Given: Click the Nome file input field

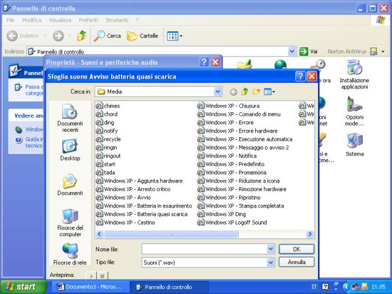Looking at the screenshot, I should [x=205, y=249].
